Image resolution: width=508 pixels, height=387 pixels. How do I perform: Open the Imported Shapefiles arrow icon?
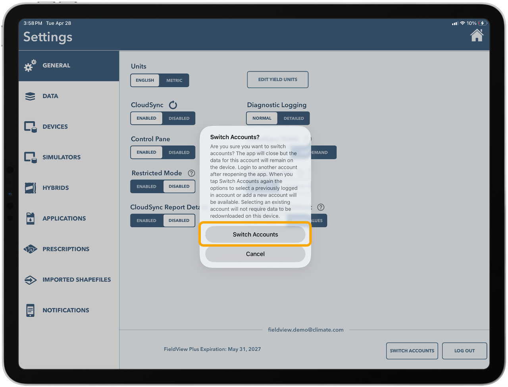30,279
